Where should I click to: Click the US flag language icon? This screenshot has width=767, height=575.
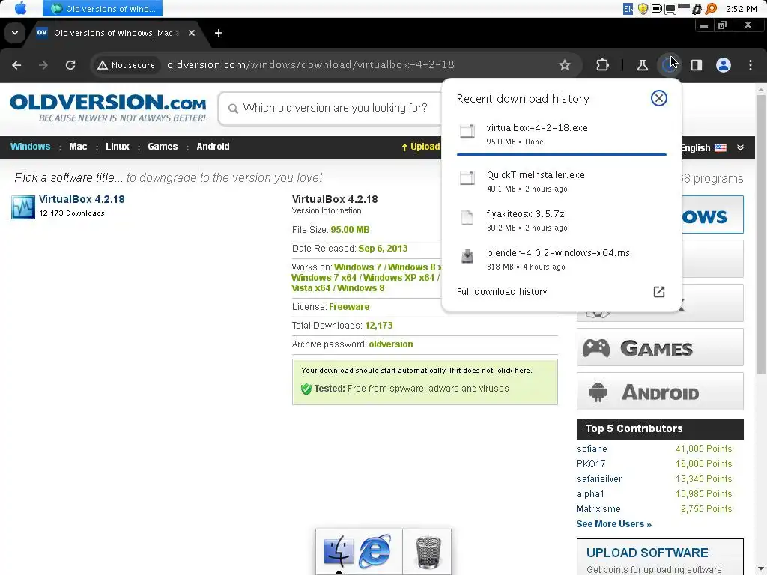pyautogui.click(x=720, y=147)
